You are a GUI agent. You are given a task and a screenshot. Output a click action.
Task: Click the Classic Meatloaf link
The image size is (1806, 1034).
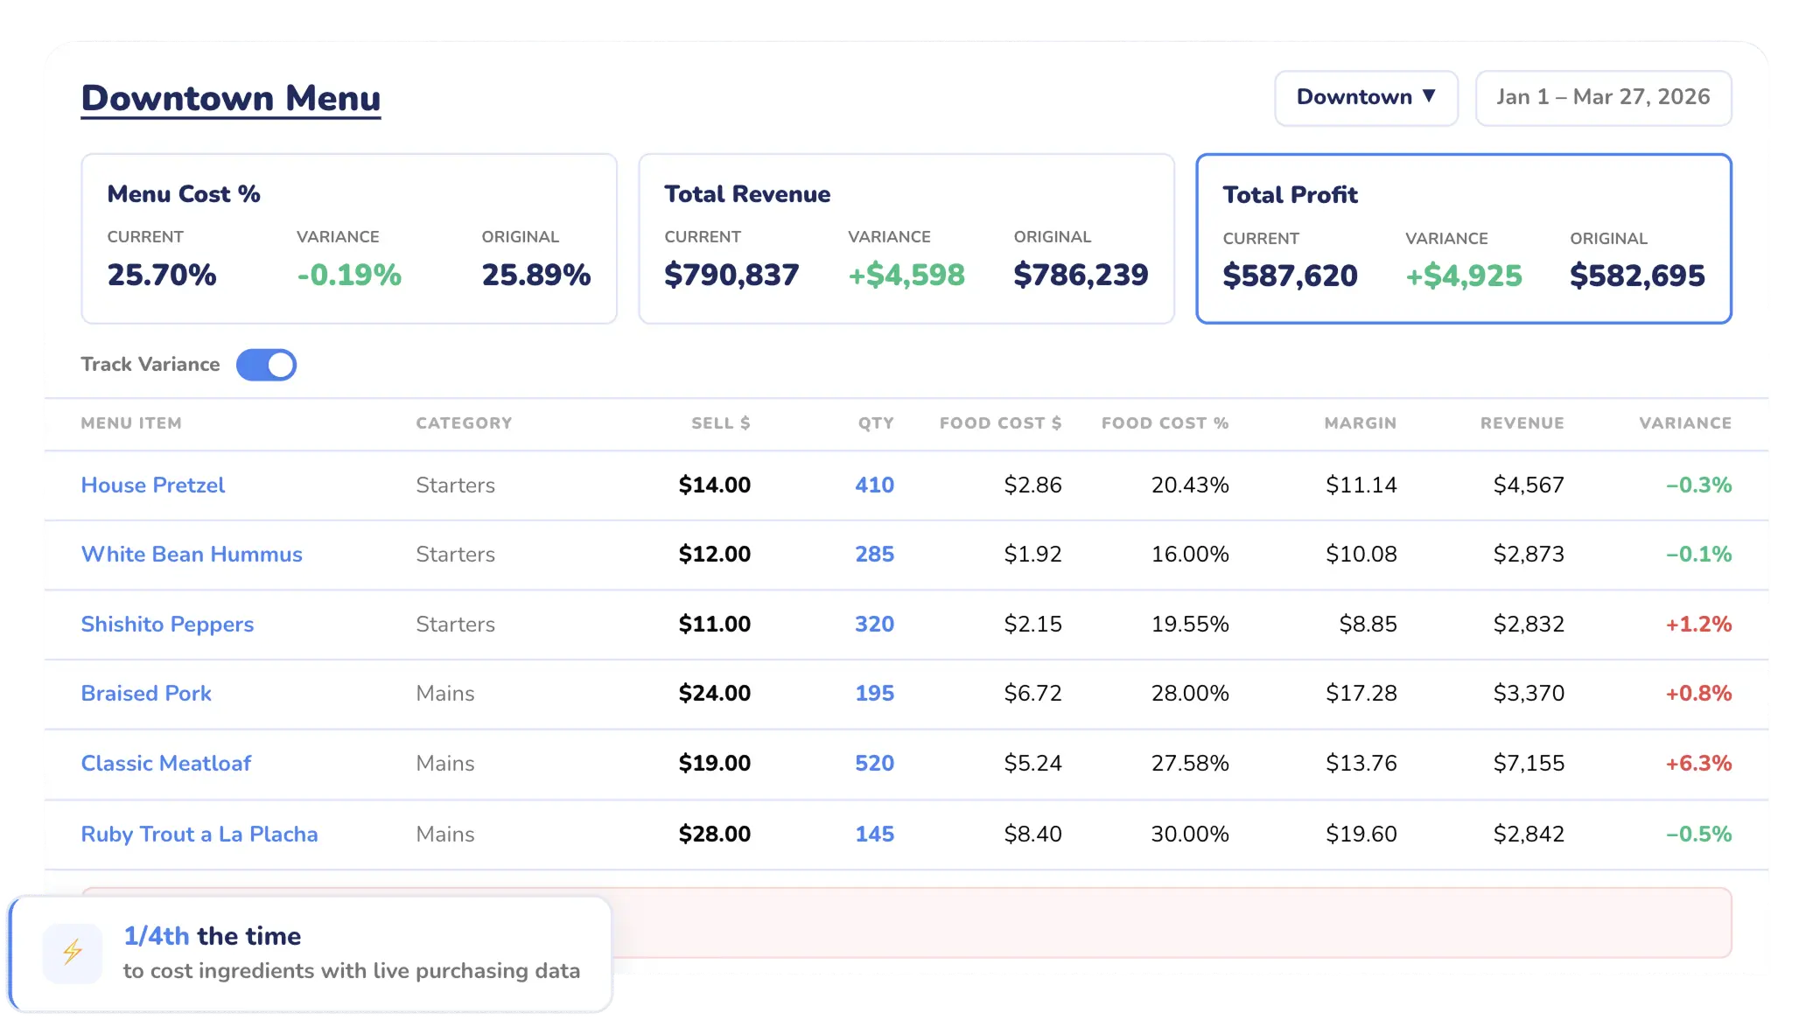pos(166,764)
